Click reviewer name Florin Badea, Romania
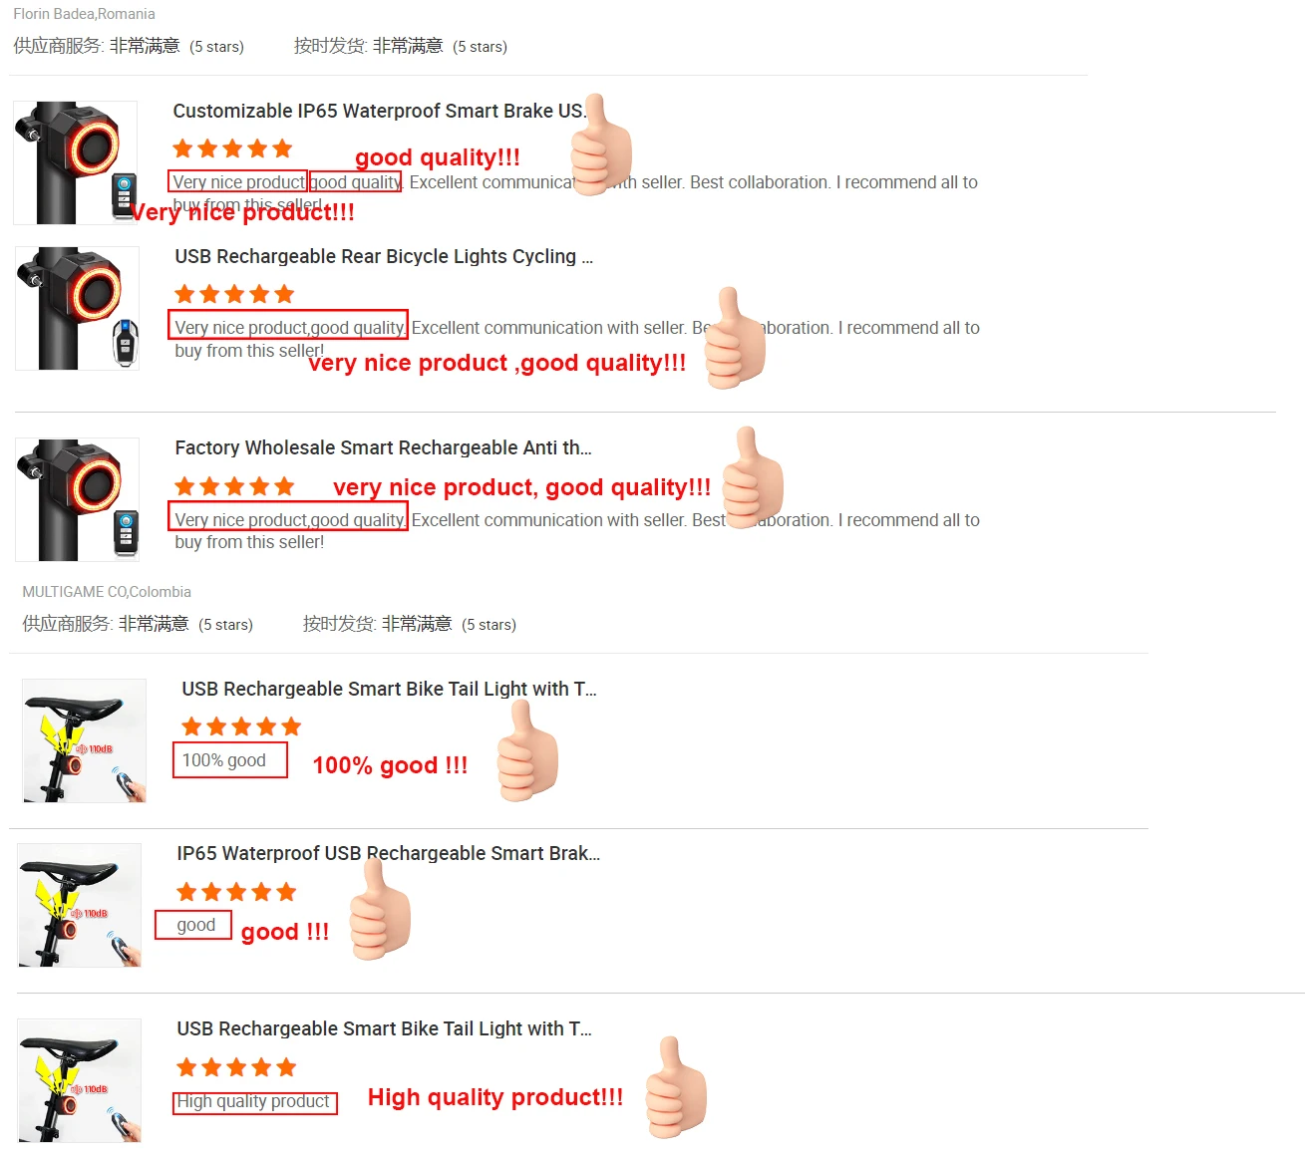This screenshot has height=1159, width=1305. coord(84,14)
